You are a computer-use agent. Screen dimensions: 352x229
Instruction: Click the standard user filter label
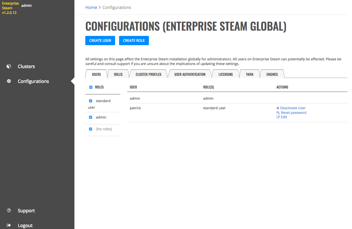click(99, 104)
